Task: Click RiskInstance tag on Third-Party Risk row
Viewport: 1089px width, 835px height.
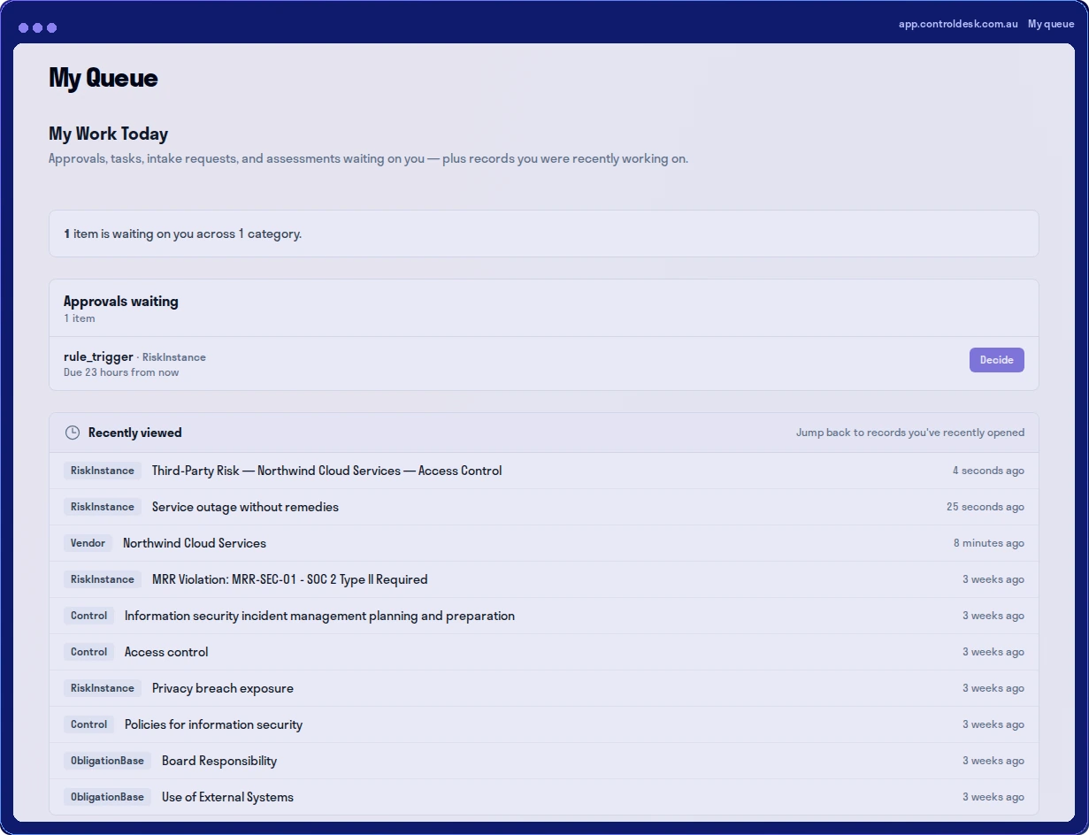Action: [103, 471]
